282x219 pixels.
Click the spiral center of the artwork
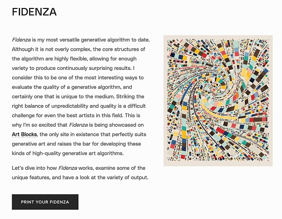tap(217, 88)
